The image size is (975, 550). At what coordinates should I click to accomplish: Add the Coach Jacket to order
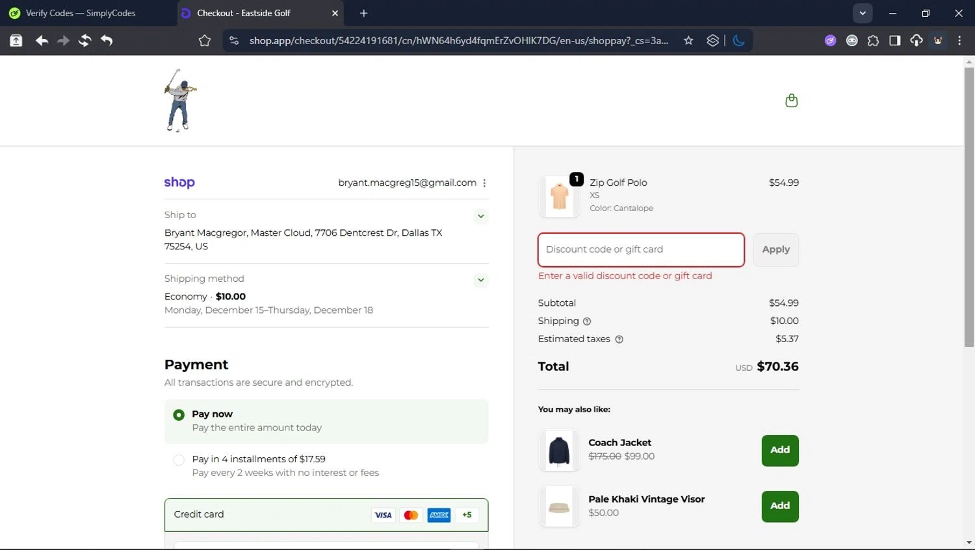780,451
